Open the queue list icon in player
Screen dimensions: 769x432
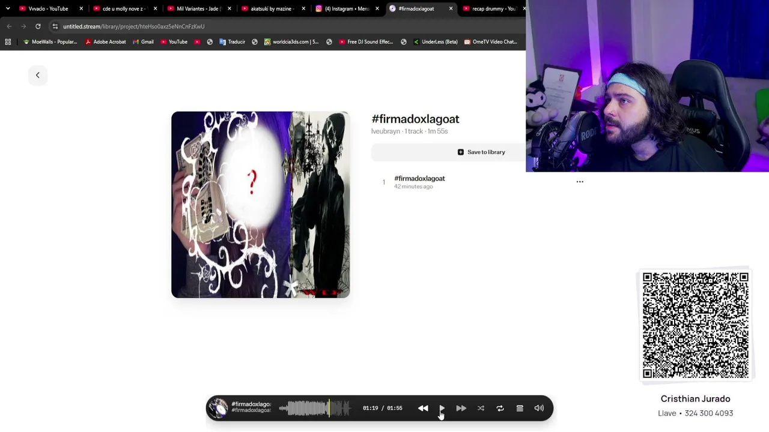tap(520, 408)
